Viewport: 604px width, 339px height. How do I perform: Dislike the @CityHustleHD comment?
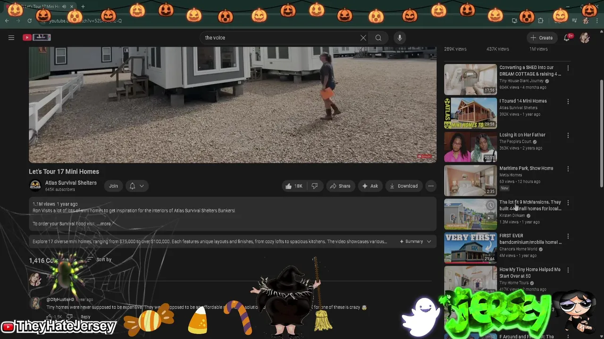click(x=69, y=317)
